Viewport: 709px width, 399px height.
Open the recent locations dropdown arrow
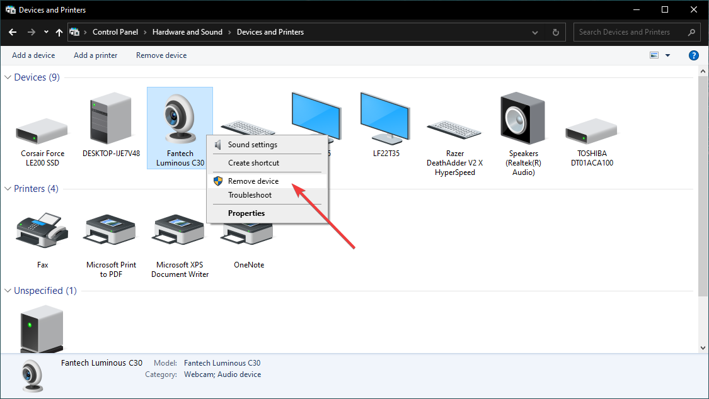pos(46,32)
